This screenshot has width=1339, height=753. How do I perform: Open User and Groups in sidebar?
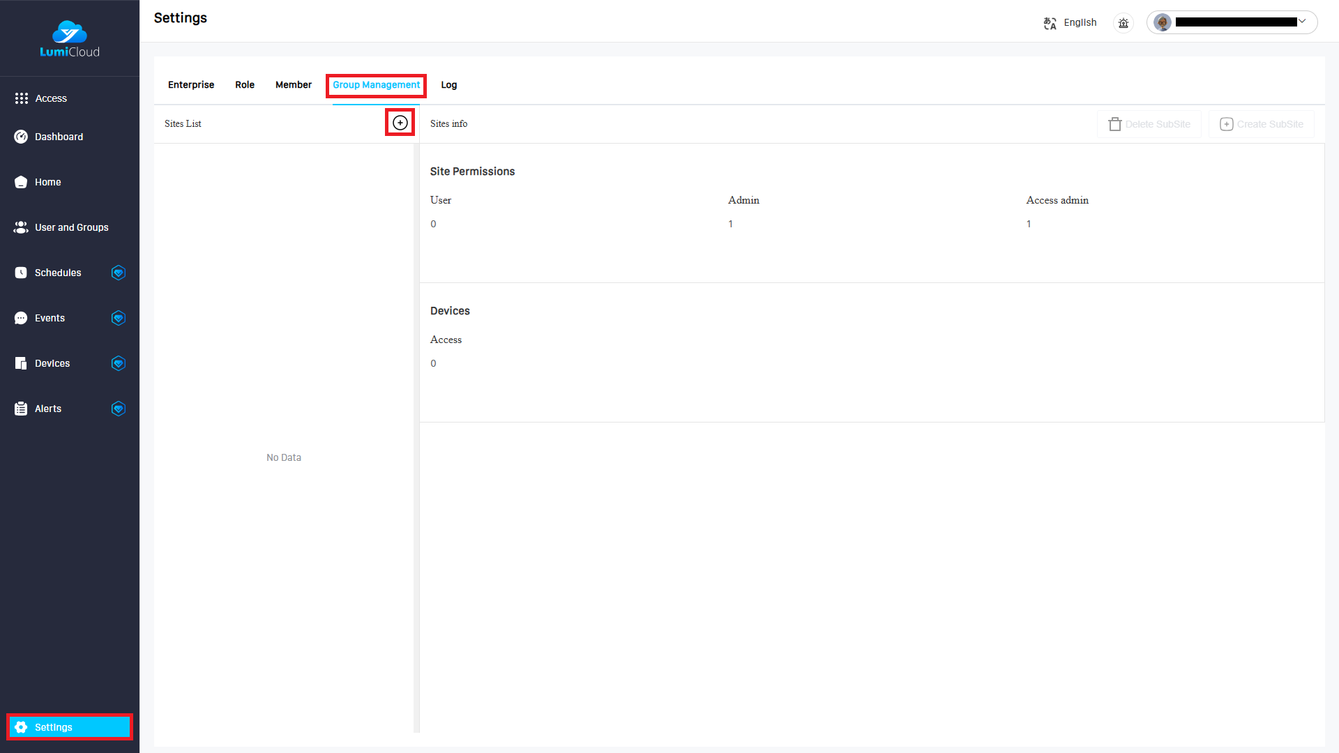click(71, 227)
